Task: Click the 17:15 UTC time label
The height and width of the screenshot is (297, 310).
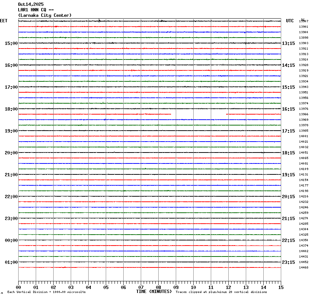Action: pos(288,131)
